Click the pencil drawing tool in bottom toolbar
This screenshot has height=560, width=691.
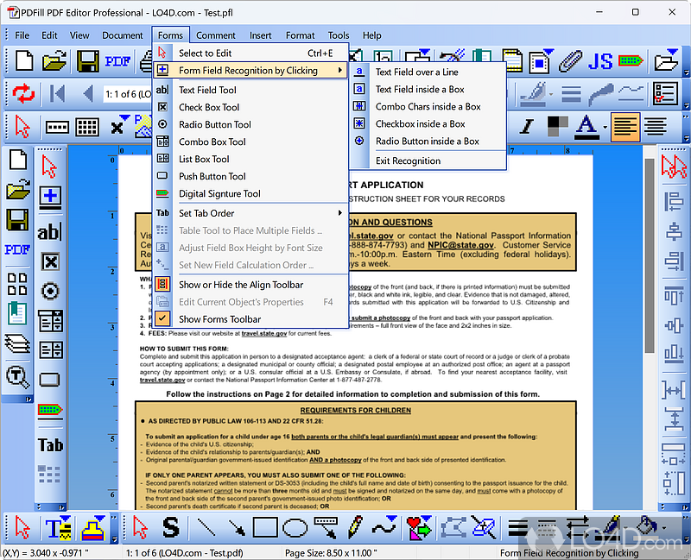355,527
